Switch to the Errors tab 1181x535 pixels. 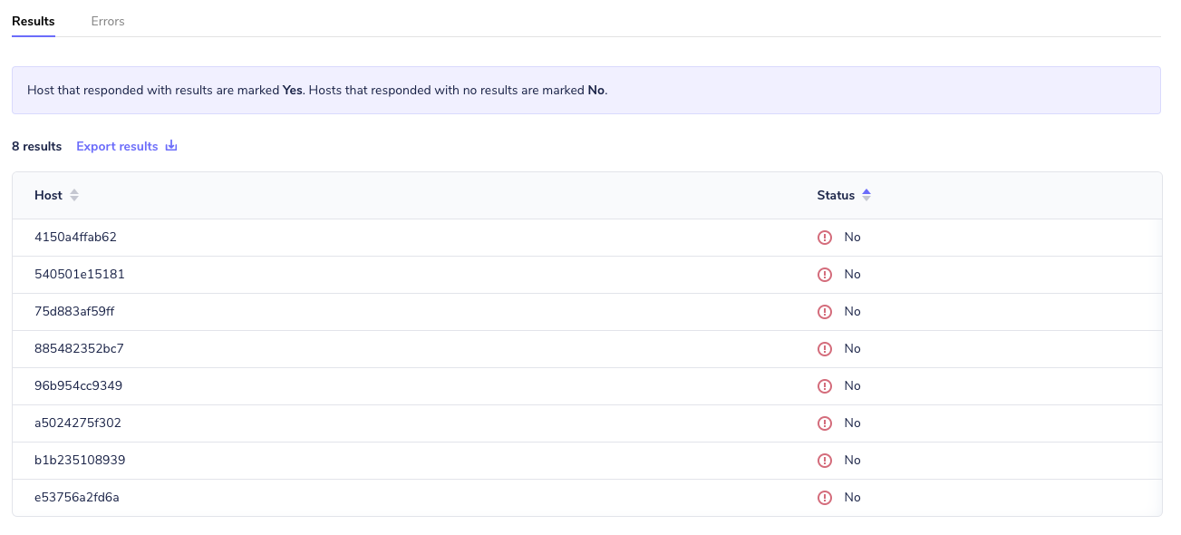[x=108, y=20]
